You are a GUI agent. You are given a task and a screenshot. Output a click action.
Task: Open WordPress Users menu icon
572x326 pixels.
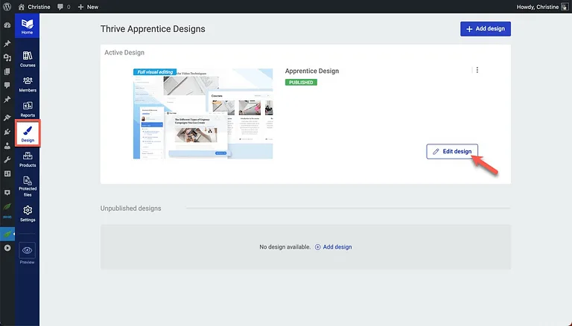[7, 146]
